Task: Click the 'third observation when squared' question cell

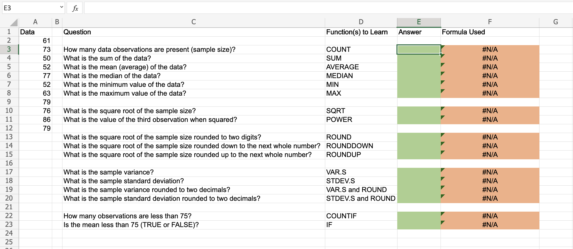Action: click(194, 120)
